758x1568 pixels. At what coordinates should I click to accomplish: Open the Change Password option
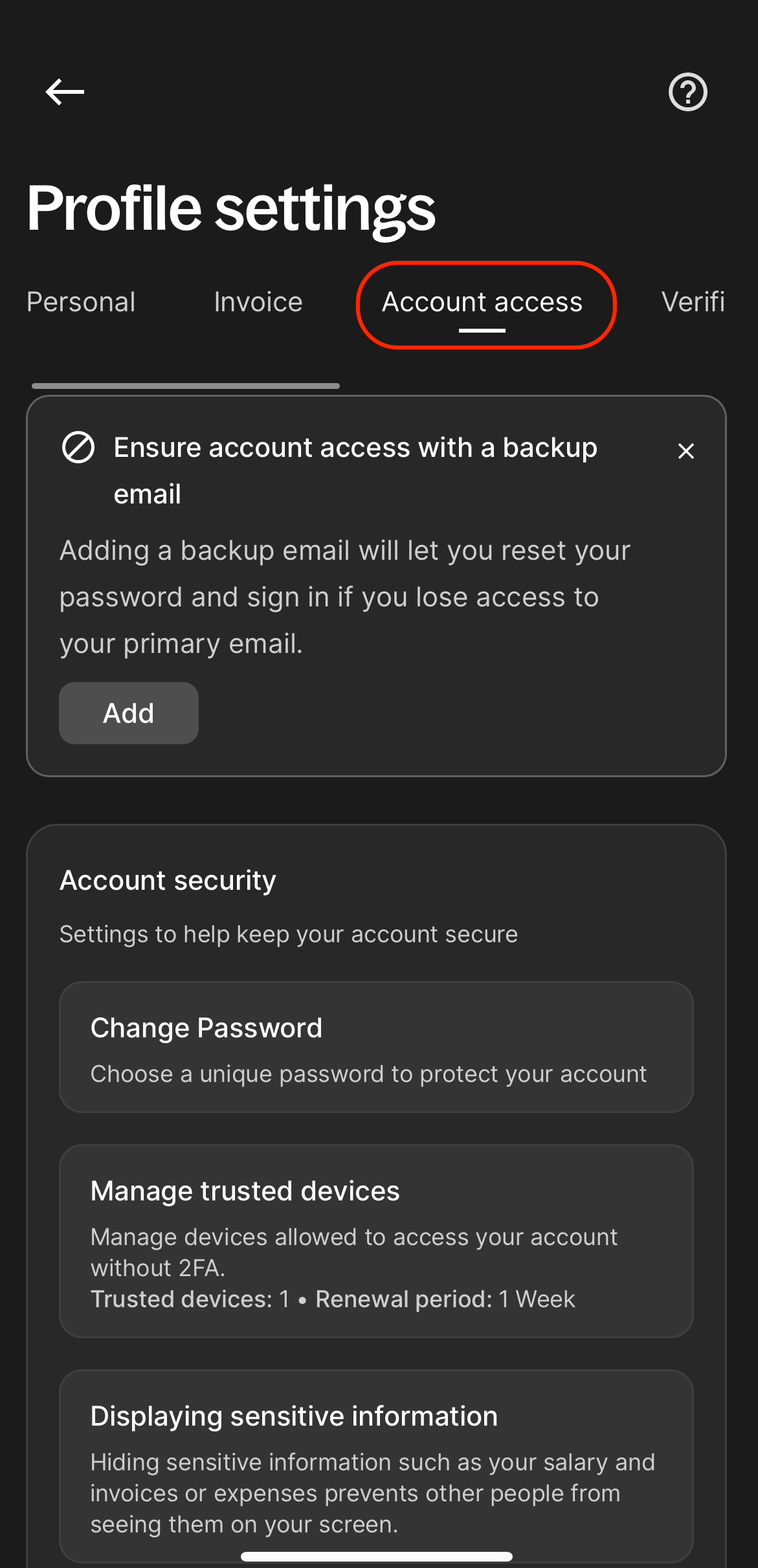(376, 1047)
